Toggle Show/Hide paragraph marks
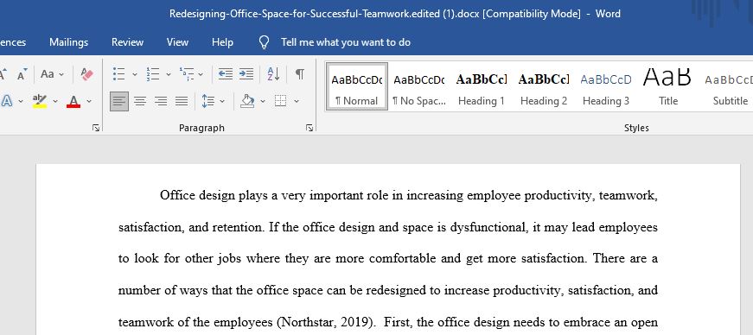Viewport: 753px width, 335px height. (300, 74)
